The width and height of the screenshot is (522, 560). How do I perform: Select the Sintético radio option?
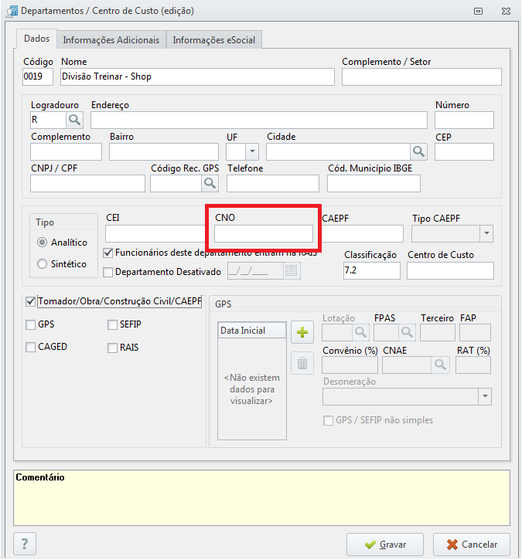pyautogui.click(x=43, y=264)
